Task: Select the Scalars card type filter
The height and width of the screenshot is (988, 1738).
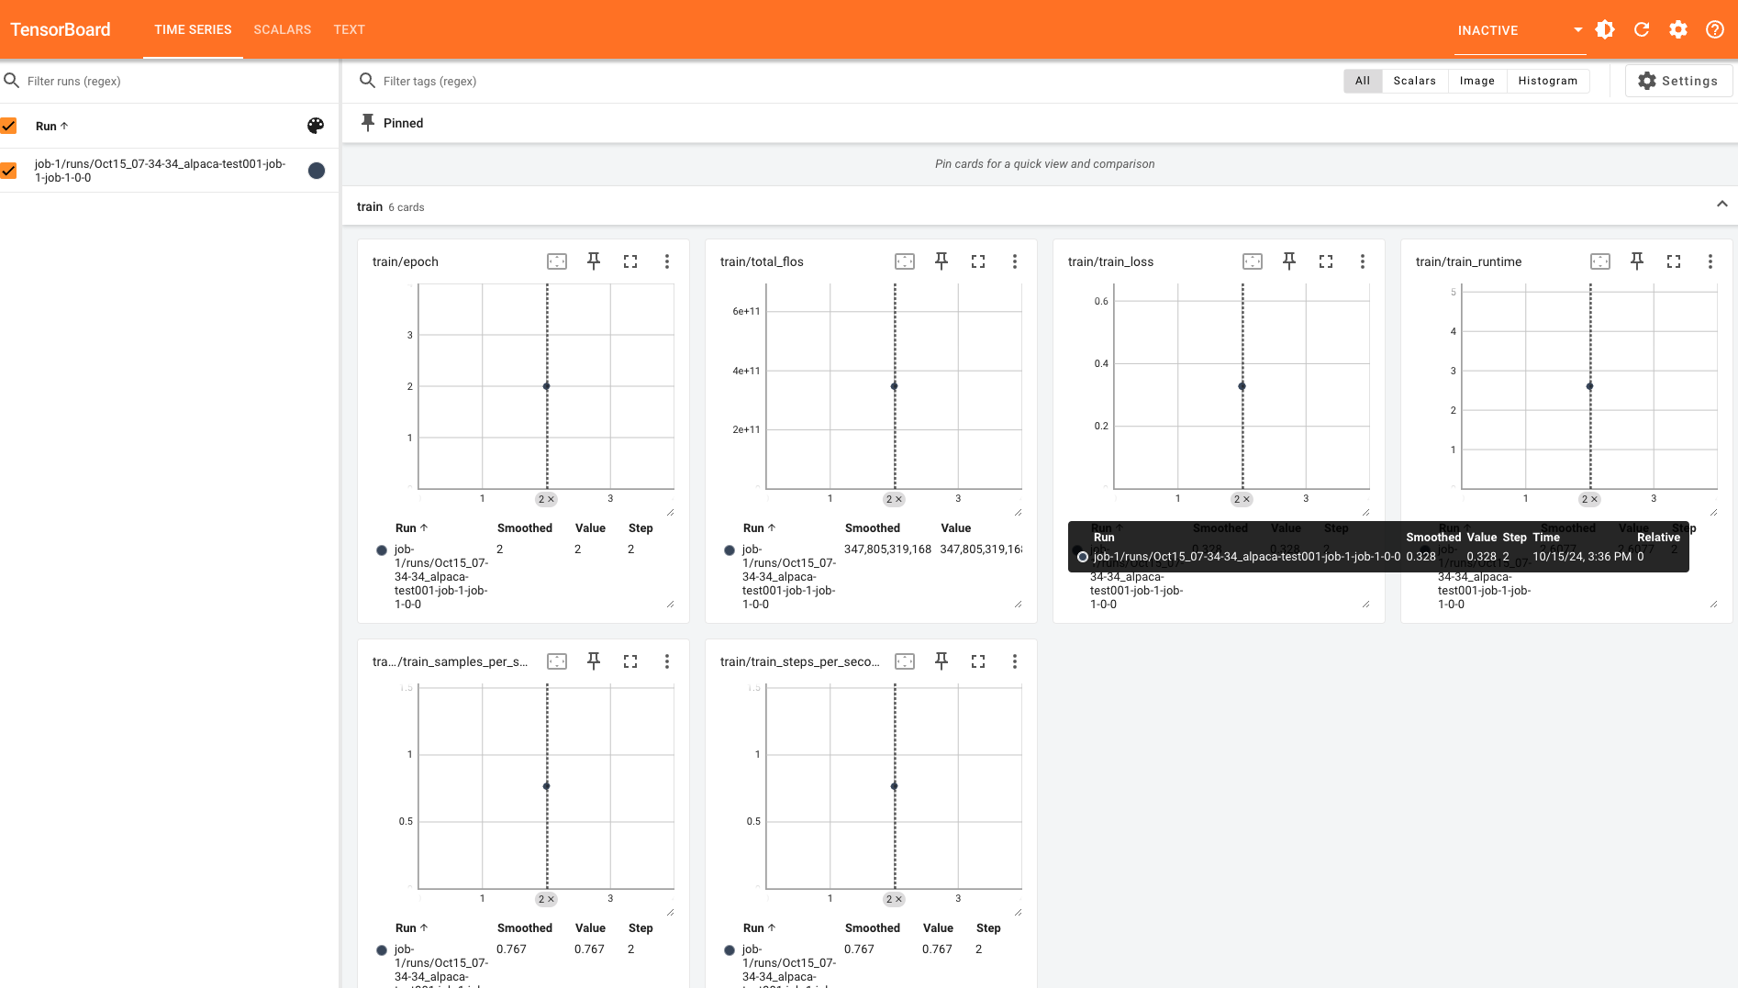Action: (x=1415, y=81)
